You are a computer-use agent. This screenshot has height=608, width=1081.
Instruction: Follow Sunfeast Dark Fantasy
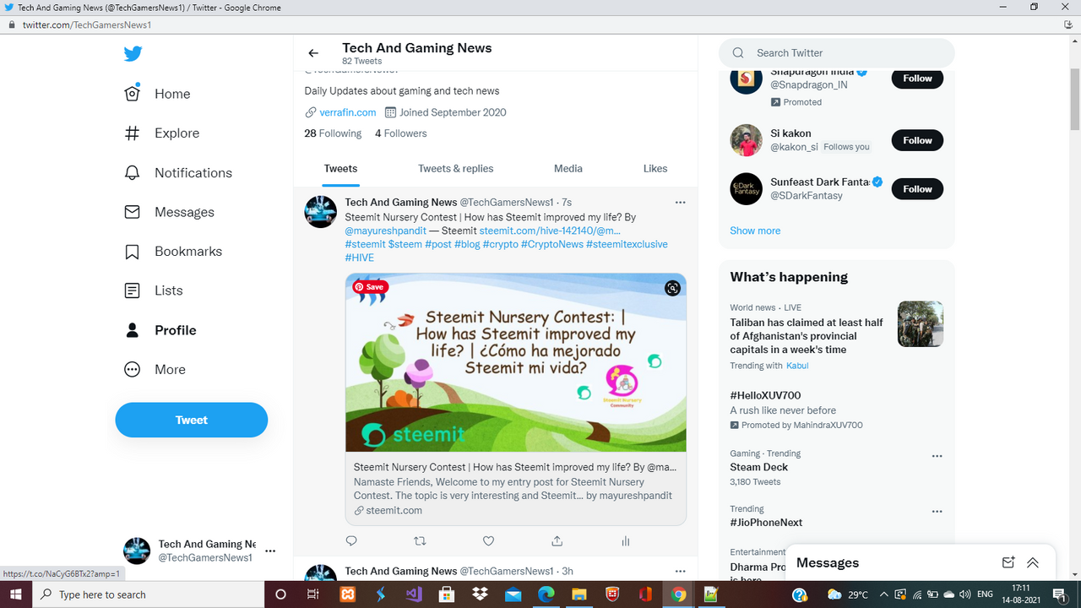point(917,189)
